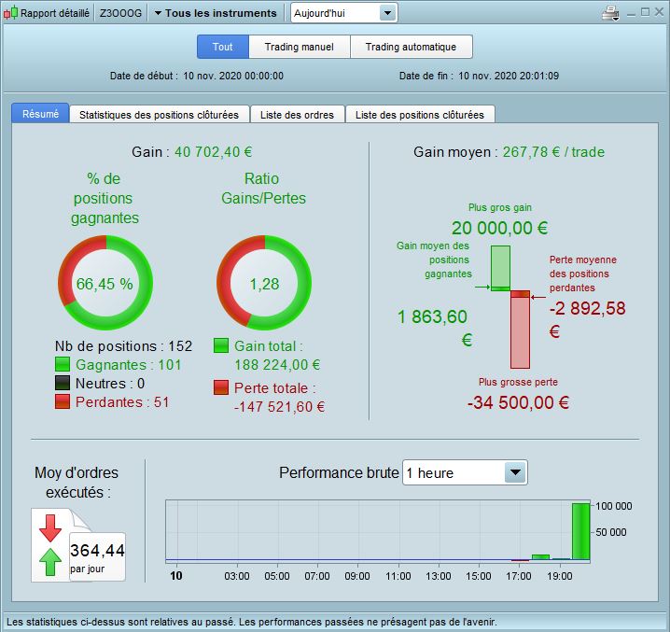Click the Perdantes : 51 label
Image resolution: width=670 pixels, height=632 pixels.
pyautogui.click(x=122, y=402)
